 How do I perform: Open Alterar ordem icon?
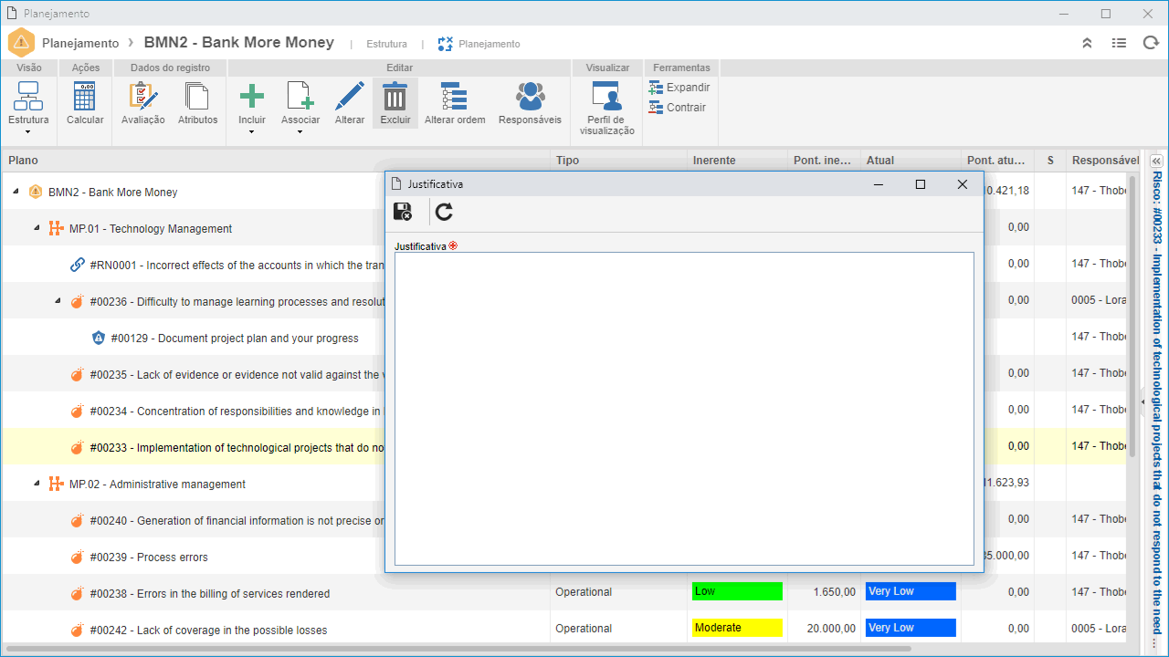click(455, 97)
